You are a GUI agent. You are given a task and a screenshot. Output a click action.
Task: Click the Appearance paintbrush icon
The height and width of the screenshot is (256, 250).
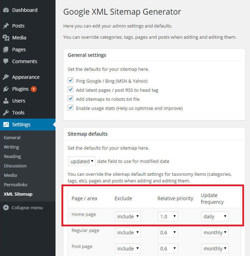tap(6, 77)
